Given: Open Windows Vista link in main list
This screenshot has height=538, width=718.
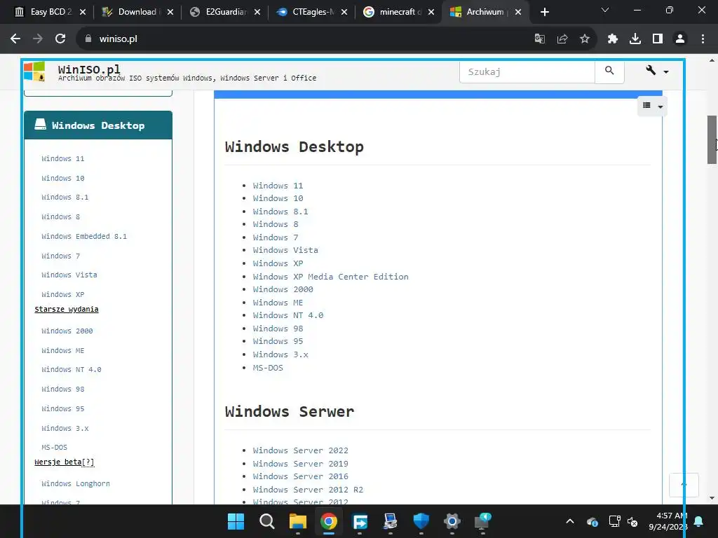Looking at the screenshot, I should tap(285, 250).
